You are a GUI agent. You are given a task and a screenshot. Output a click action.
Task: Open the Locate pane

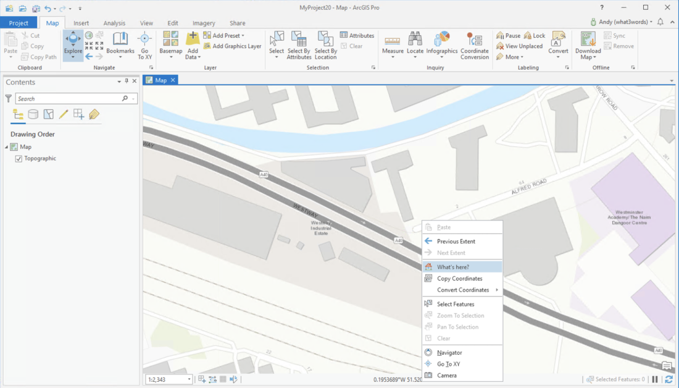tap(415, 45)
